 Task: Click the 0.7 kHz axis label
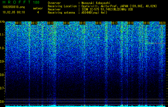tap(2, 88)
